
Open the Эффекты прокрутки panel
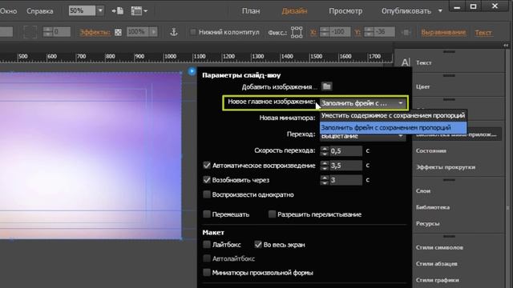click(446, 167)
